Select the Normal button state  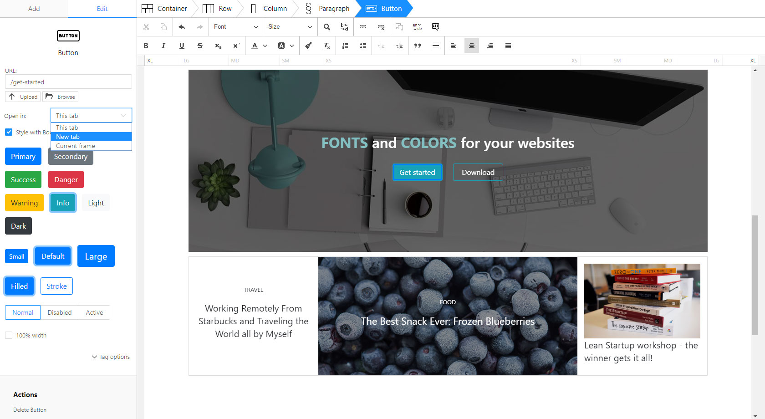click(23, 312)
